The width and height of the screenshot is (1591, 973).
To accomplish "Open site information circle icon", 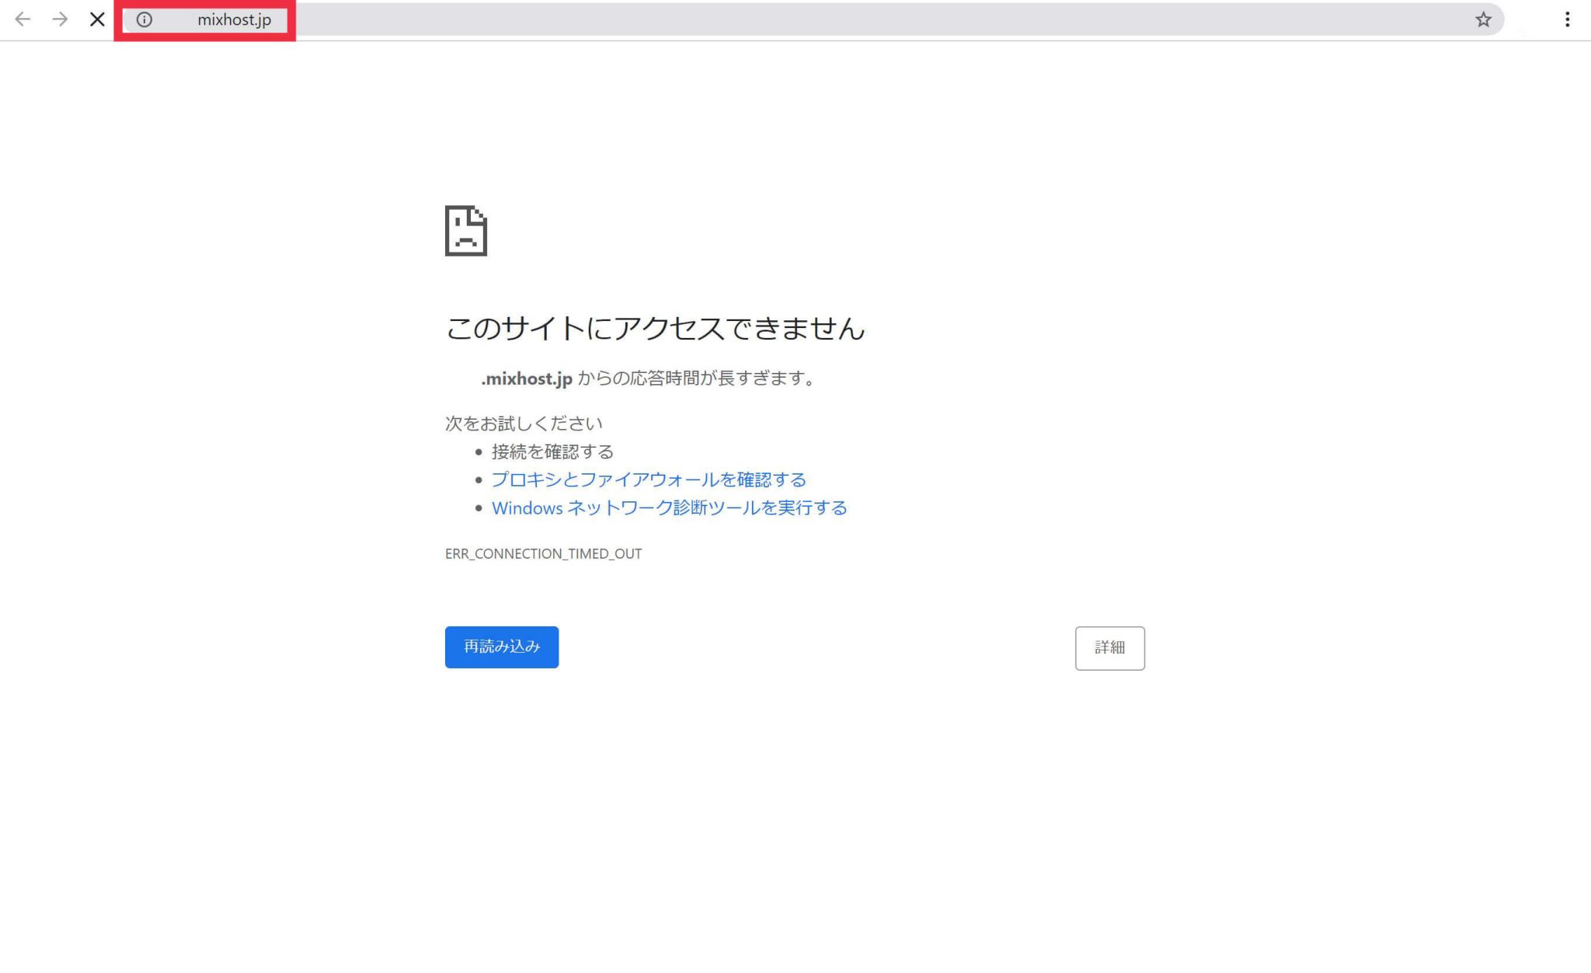I will (144, 19).
